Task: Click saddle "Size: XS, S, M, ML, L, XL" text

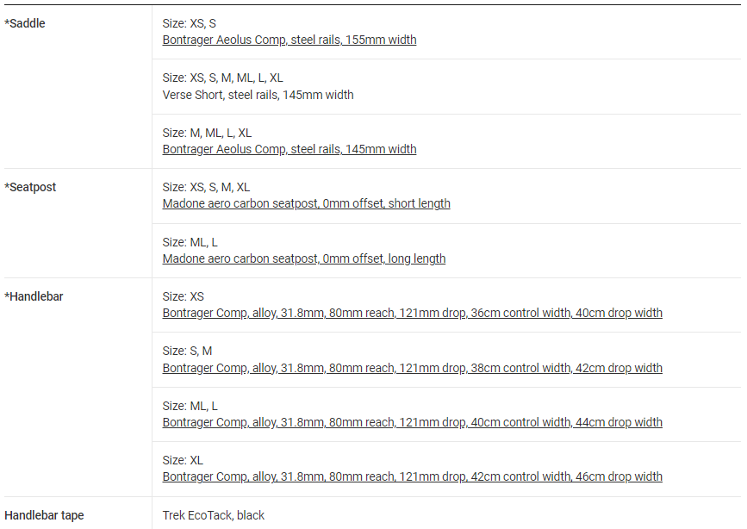Action: tap(222, 78)
